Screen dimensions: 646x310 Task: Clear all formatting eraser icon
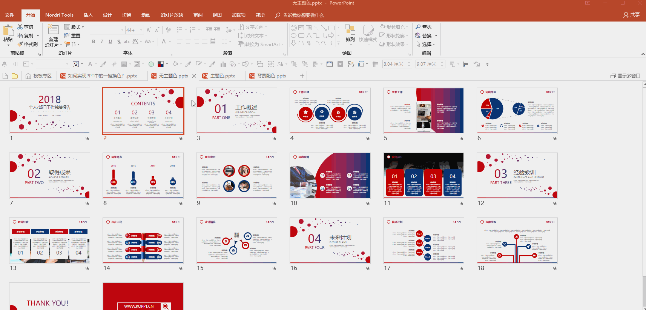click(169, 30)
